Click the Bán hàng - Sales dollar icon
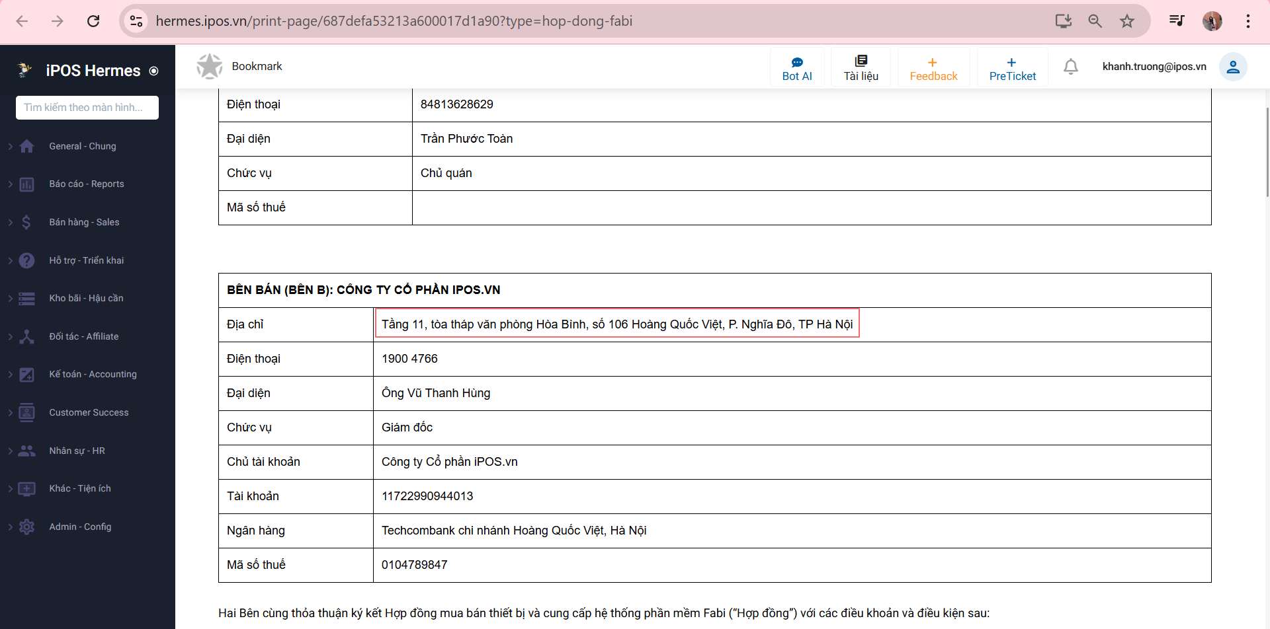The width and height of the screenshot is (1270, 629). (27, 222)
